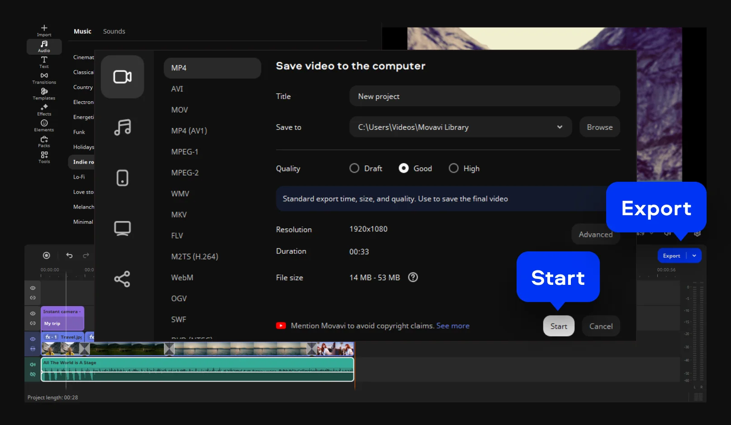Switch to the Sounds tab
Image resolution: width=731 pixels, height=425 pixels.
click(114, 31)
